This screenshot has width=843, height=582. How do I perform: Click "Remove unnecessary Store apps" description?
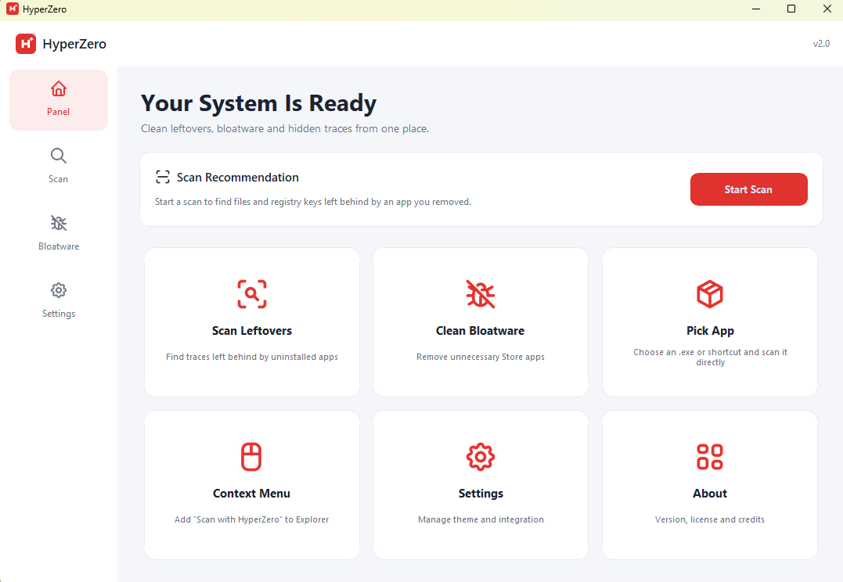(480, 357)
